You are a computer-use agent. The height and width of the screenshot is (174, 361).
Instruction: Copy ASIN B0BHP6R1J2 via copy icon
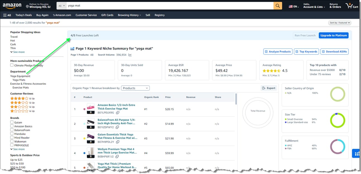coord(117,156)
